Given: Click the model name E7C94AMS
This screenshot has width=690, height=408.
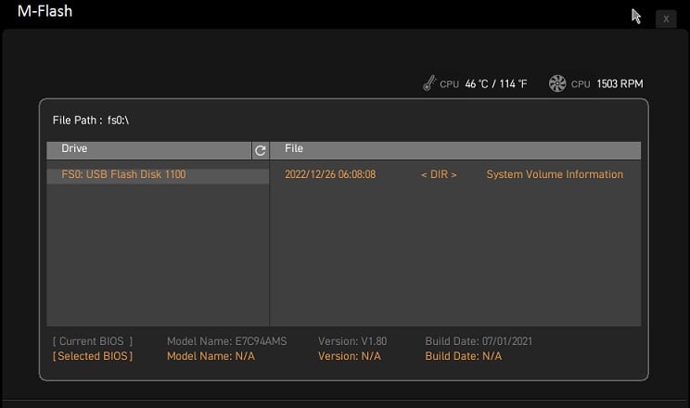Looking at the screenshot, I should [x=226, y=341].
